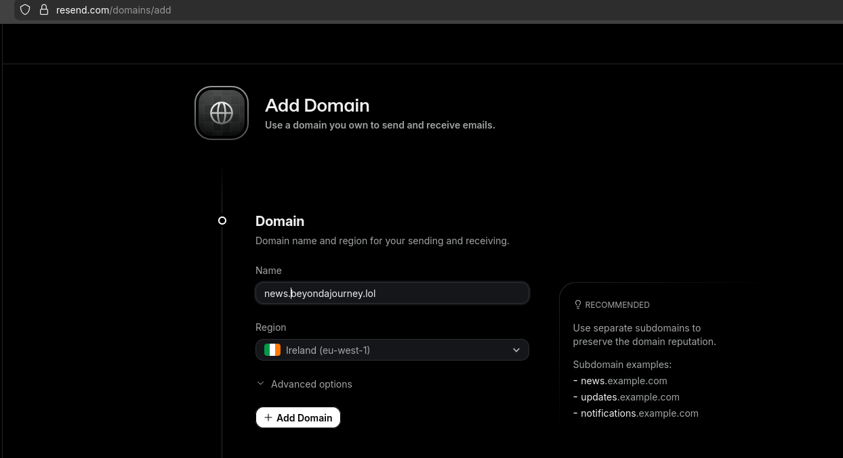This screenshot has height=458, width=843.
Task: Click the notifications.example.com subdomain example
Action: coord(639,413)
